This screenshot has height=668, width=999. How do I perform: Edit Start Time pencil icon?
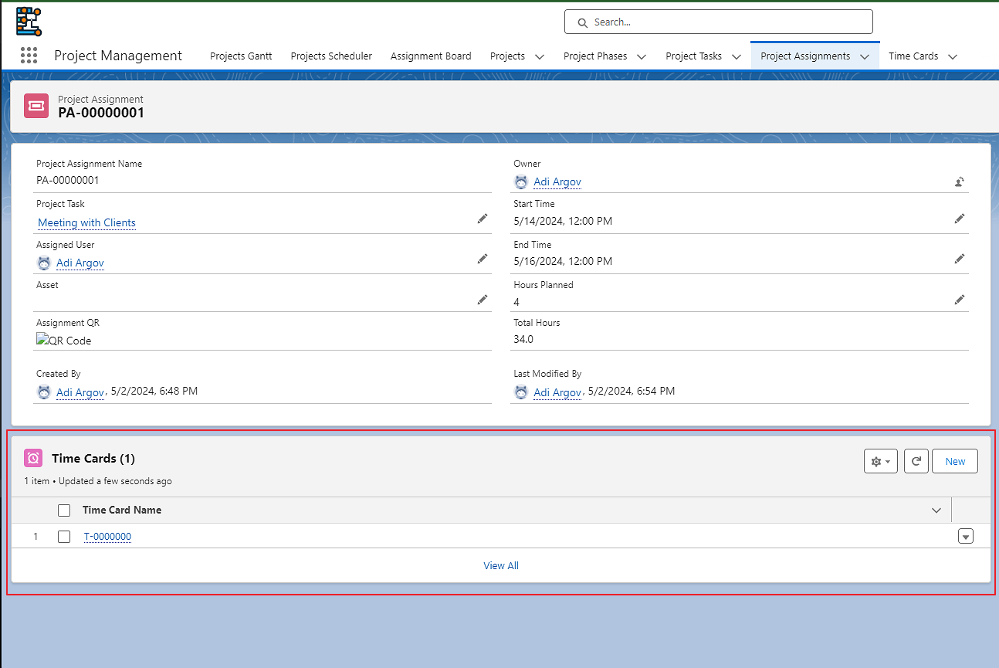pyautogui.click(x=959, y=219)
